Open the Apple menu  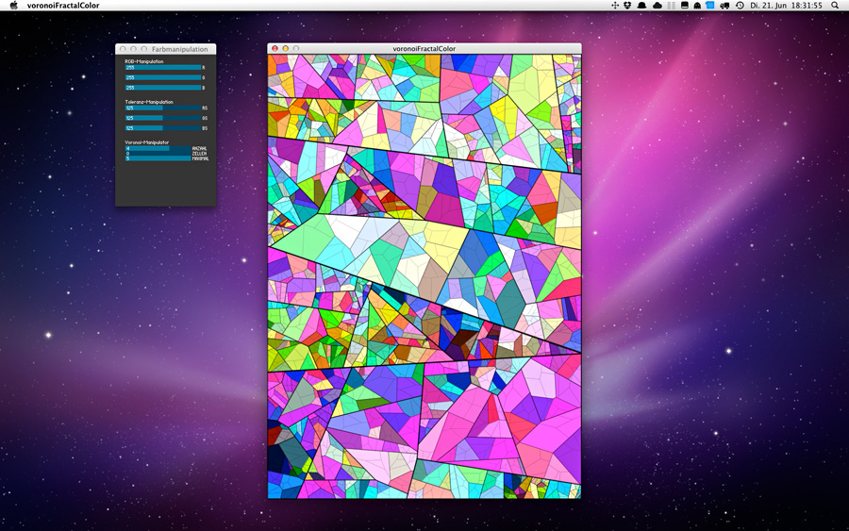click(13, 6)
